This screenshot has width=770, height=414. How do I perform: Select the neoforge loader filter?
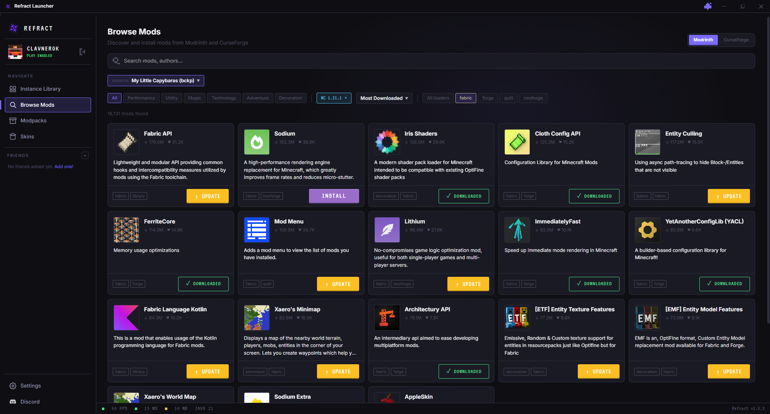click(533, 98)
